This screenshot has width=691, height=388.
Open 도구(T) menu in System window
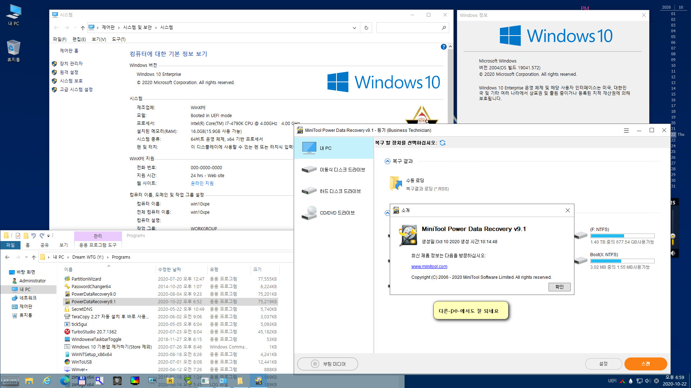click(119, 39)
